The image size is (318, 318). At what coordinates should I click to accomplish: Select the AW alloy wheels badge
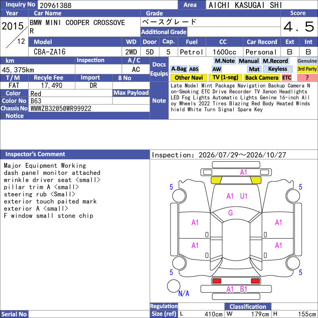[x=217, y=69]
